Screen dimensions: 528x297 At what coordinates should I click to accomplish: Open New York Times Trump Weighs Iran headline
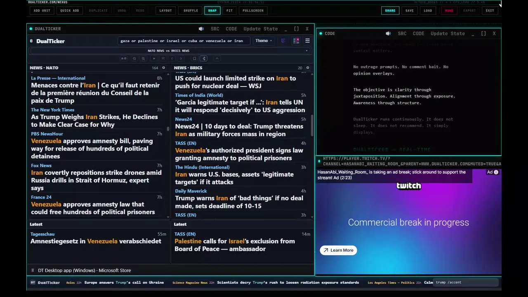pos(94,120)
